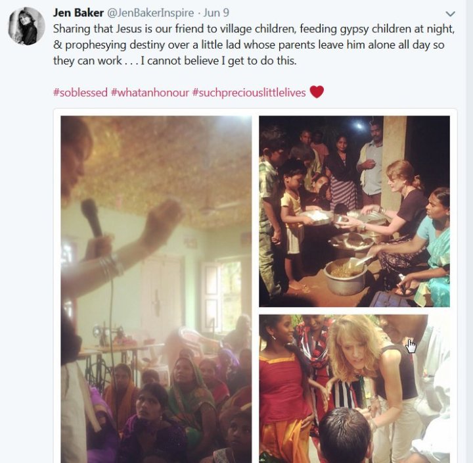Follow the #suchpreciouslittlelives hashtag
Viewport: 473px width, 463px height.
point(249,93)
